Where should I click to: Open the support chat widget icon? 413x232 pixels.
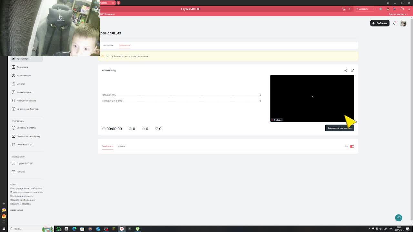[x=399, y=218]
